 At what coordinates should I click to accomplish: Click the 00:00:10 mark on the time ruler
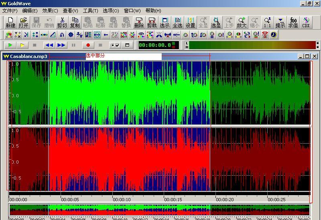[122, 199]
